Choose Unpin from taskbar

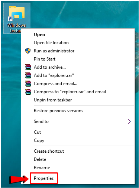(x=78, y=100)
